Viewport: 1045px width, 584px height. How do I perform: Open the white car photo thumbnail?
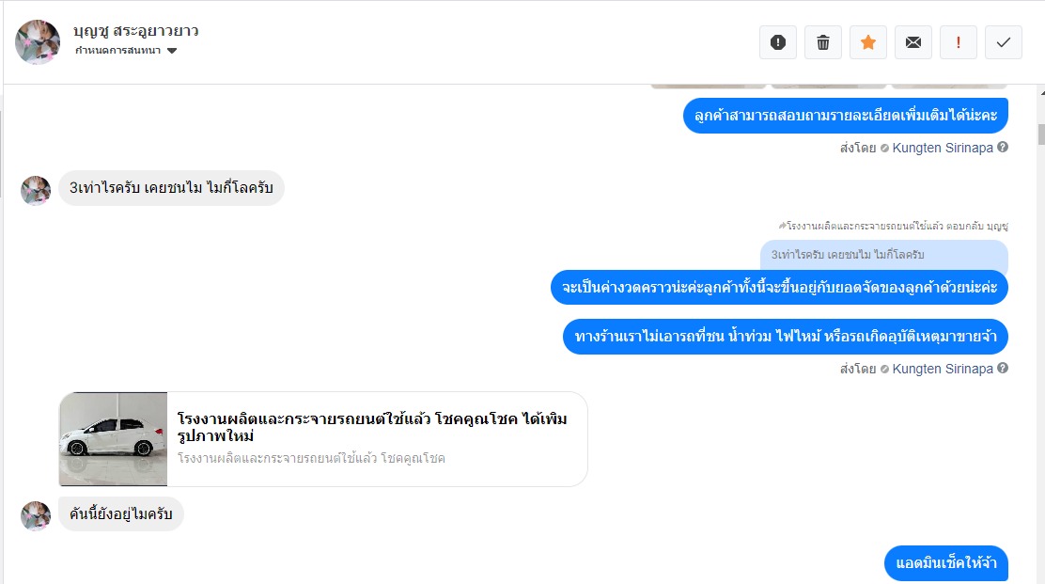(x=114, y=439)
